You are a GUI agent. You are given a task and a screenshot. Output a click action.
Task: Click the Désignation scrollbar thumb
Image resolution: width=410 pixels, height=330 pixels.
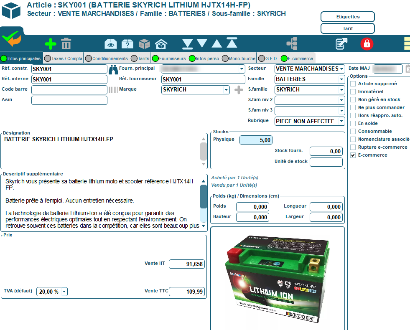(x=203, y=151)
